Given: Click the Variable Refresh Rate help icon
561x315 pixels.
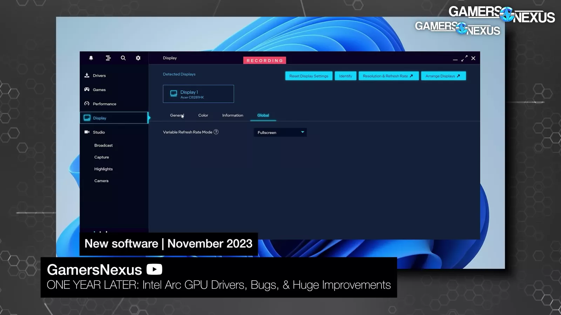Looking at the screenshot, I should [216, 132].
